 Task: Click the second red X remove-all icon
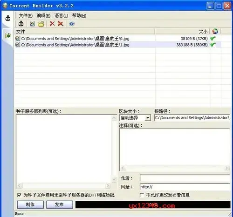[61, 24]
